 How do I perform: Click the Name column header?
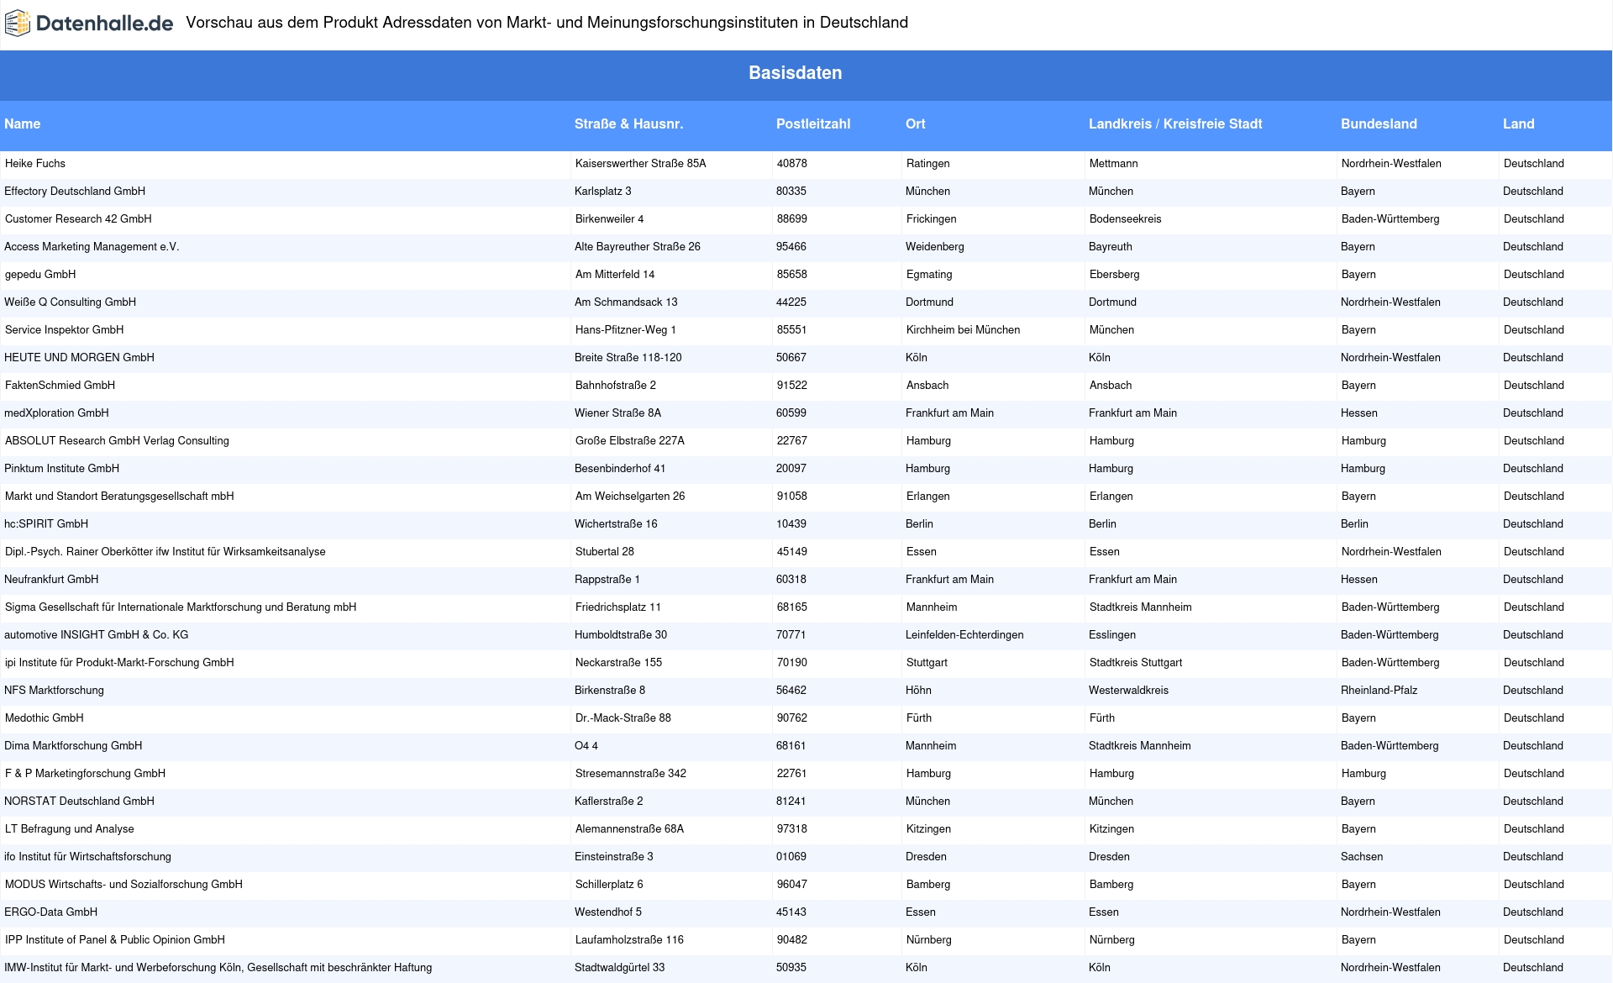(22, 124)
